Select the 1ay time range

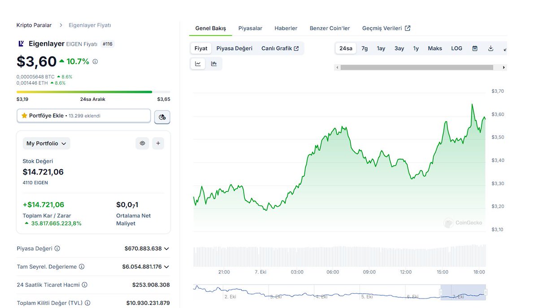pyautogui.click(x=381, y=48)
